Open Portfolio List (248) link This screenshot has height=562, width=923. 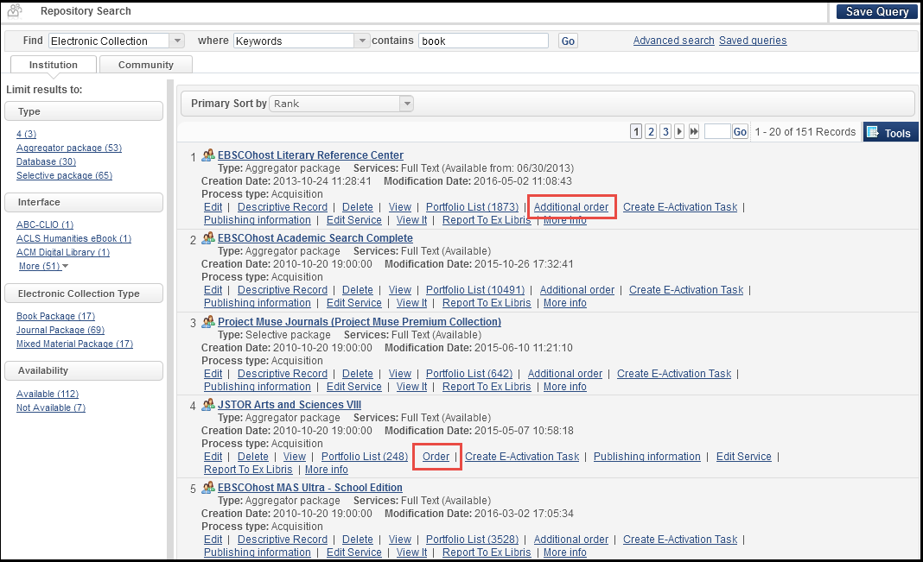[365, 456]
